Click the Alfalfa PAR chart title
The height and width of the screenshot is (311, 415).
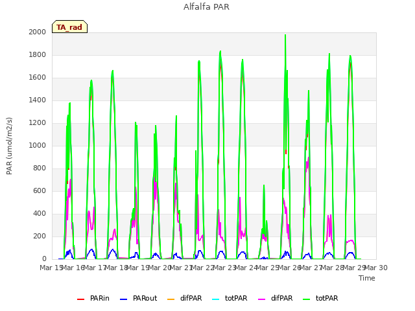(206, 6)
